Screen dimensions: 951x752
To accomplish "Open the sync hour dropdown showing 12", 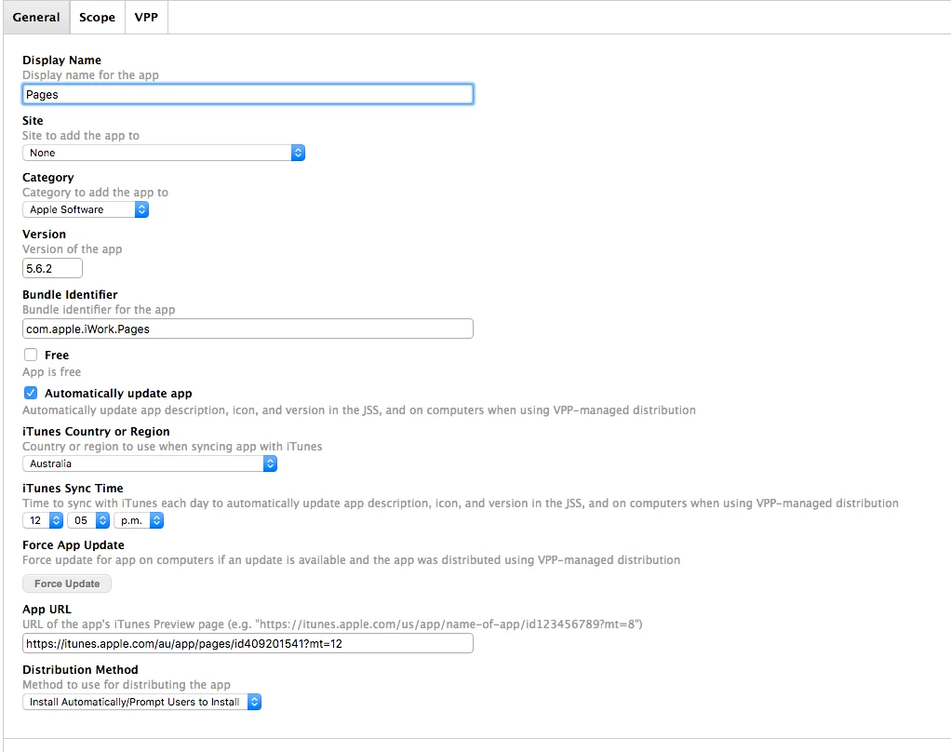I will [43, 520].
